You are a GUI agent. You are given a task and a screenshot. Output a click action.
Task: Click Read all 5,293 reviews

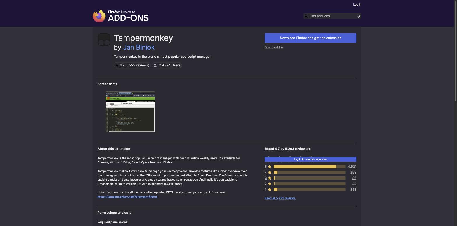point(280,198)
